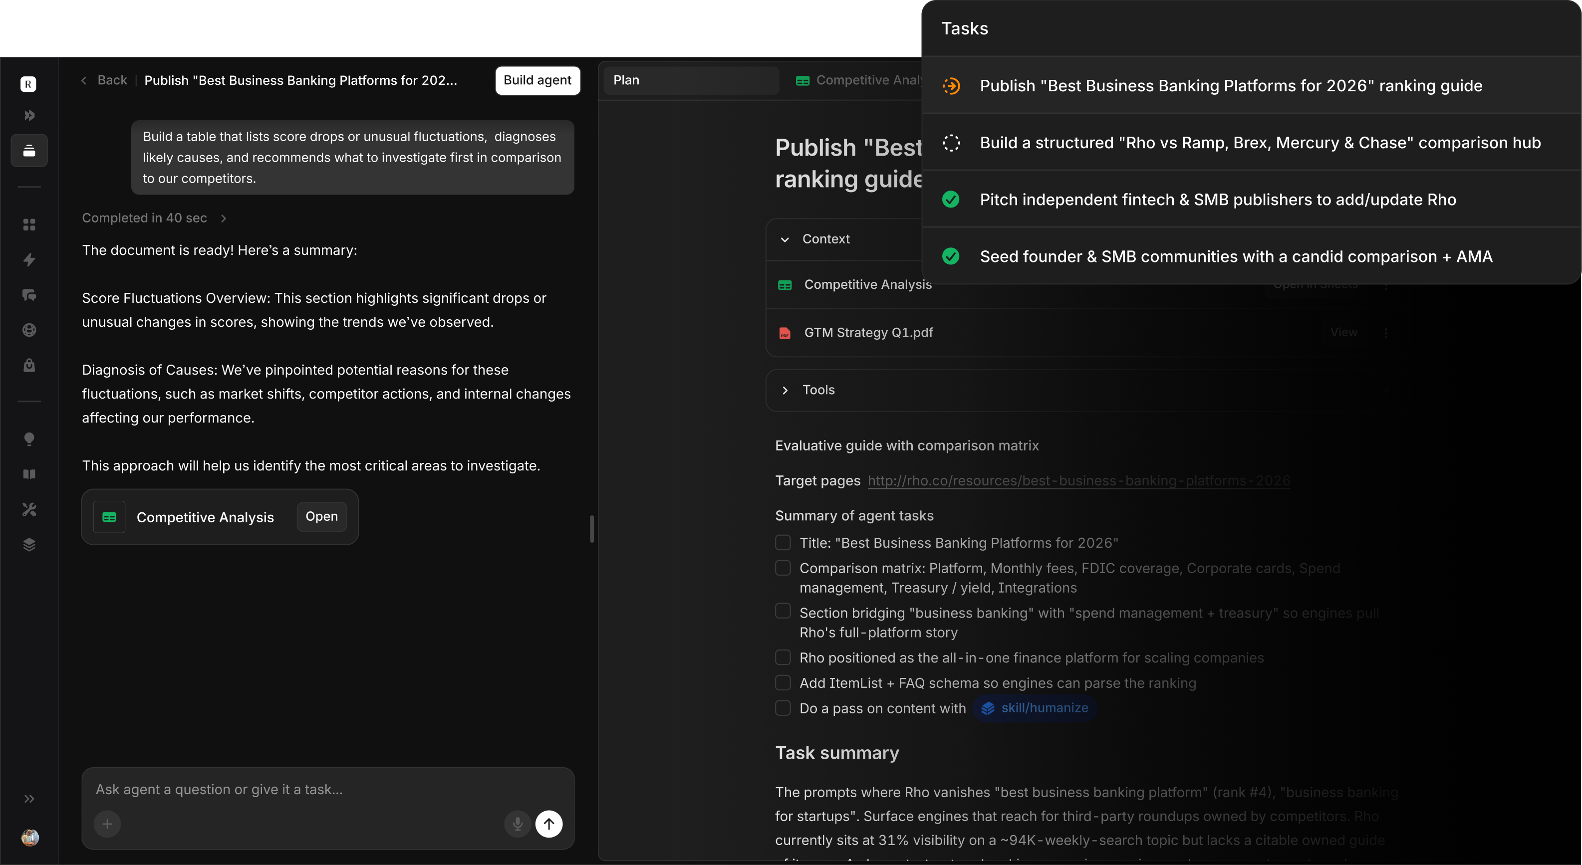The image size is (1582, 865).
Task: Click the microphone voice input icon
Action: (518, 824)
